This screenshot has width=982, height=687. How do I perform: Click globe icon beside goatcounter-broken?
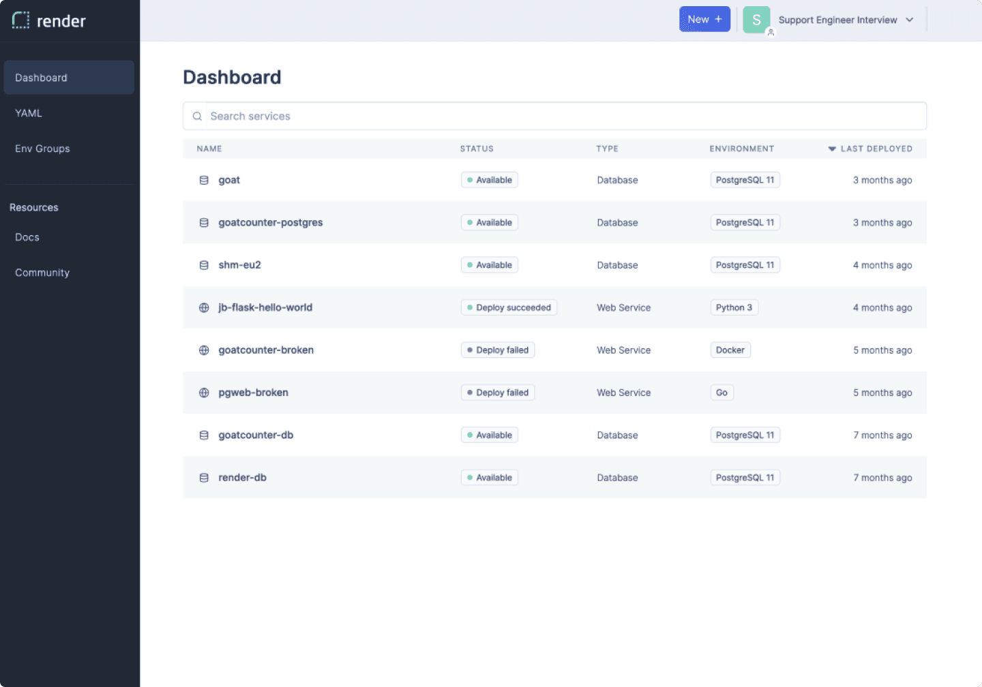(204, 350)
